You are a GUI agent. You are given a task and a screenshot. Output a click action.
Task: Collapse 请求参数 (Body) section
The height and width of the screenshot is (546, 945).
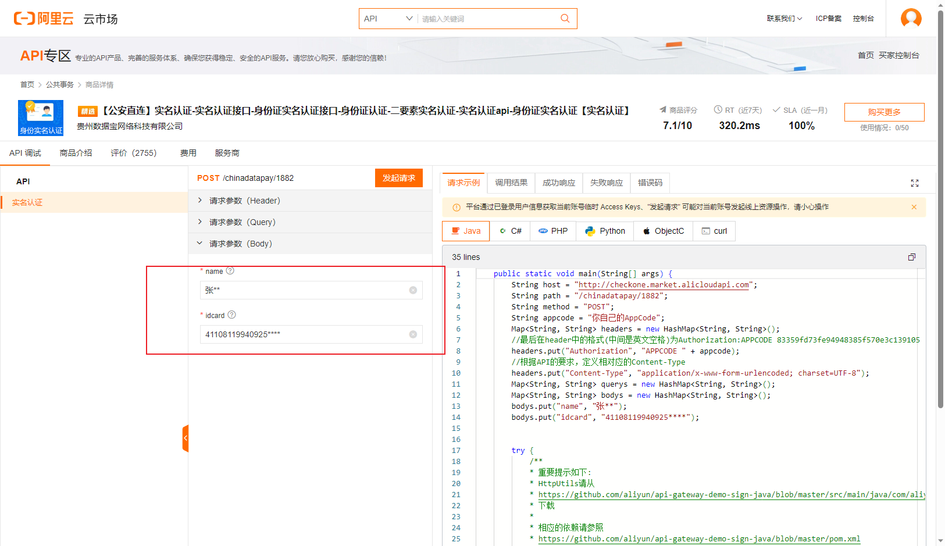coord(310,244)
